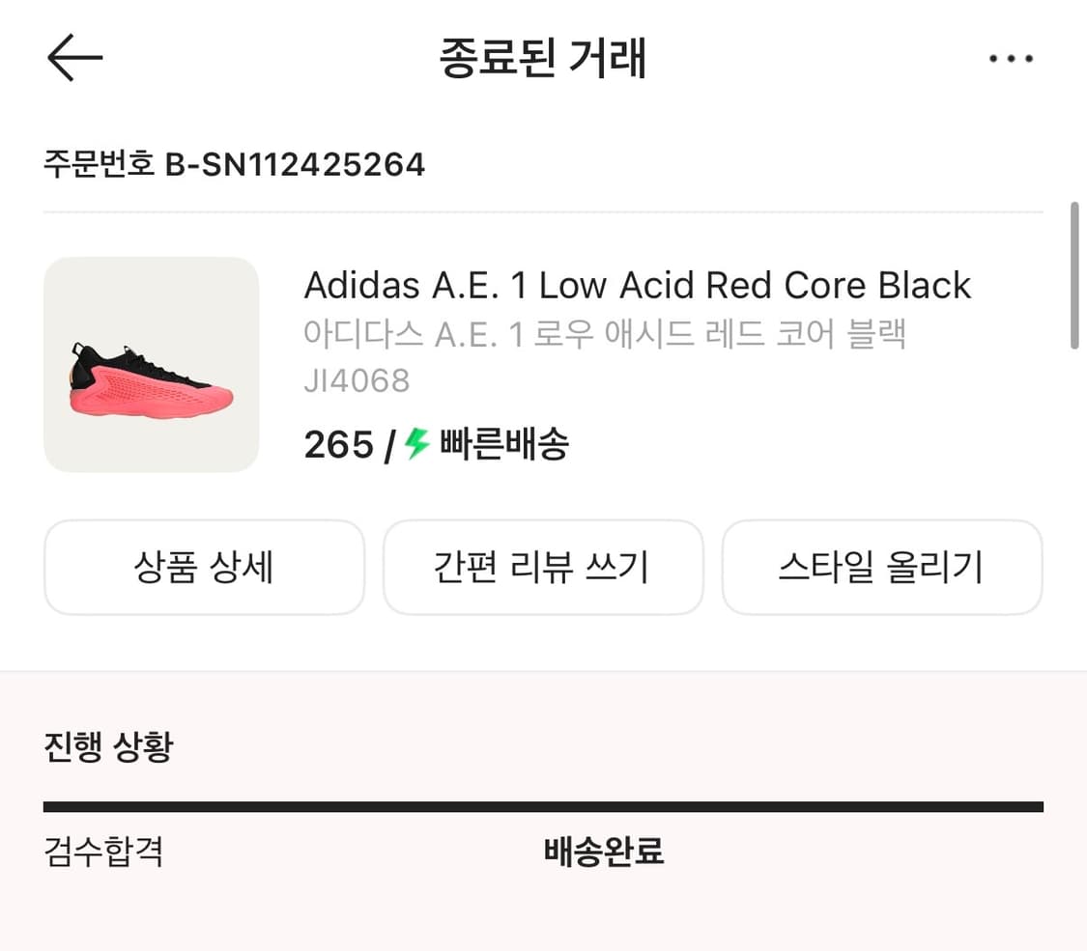This screenshot has width=1087, height=951.
Task: Click the black progress status bar
Action: [543, 807]
